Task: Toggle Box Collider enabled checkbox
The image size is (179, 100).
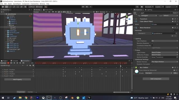Action: 138,67
